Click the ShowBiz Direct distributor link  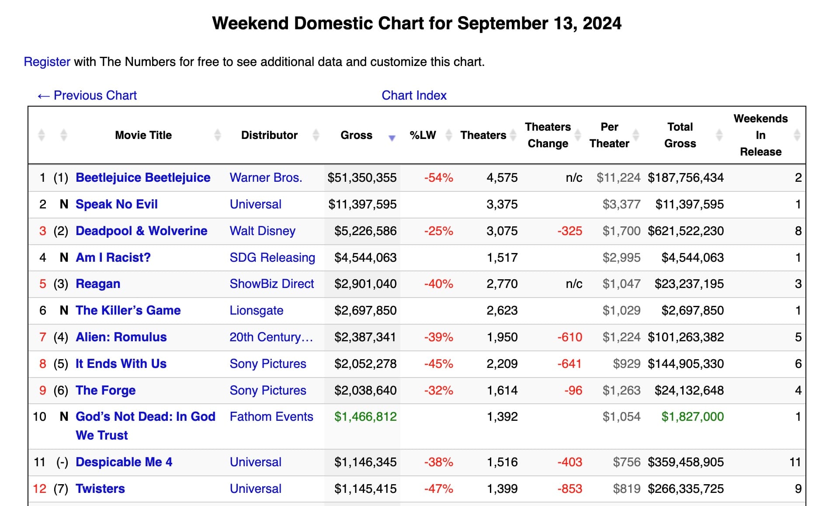click(x=272, y=284)
